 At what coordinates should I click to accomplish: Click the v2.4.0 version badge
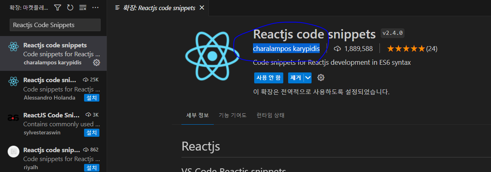393,33
